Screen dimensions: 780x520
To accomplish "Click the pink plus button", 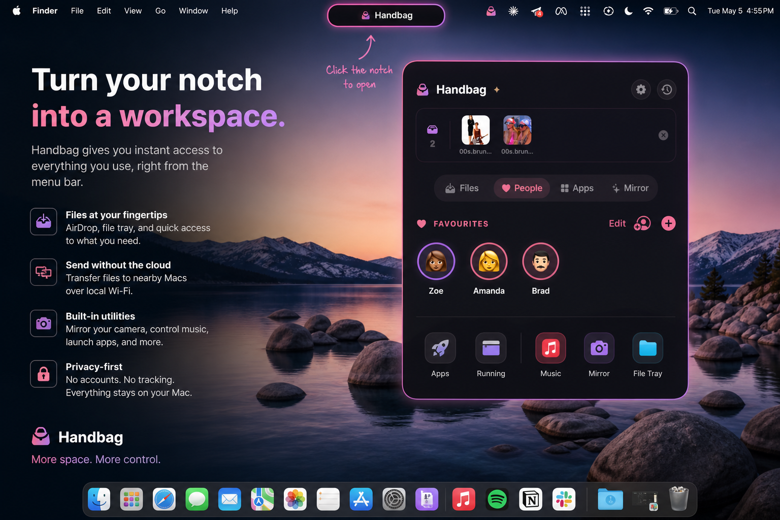I will 668,223.
